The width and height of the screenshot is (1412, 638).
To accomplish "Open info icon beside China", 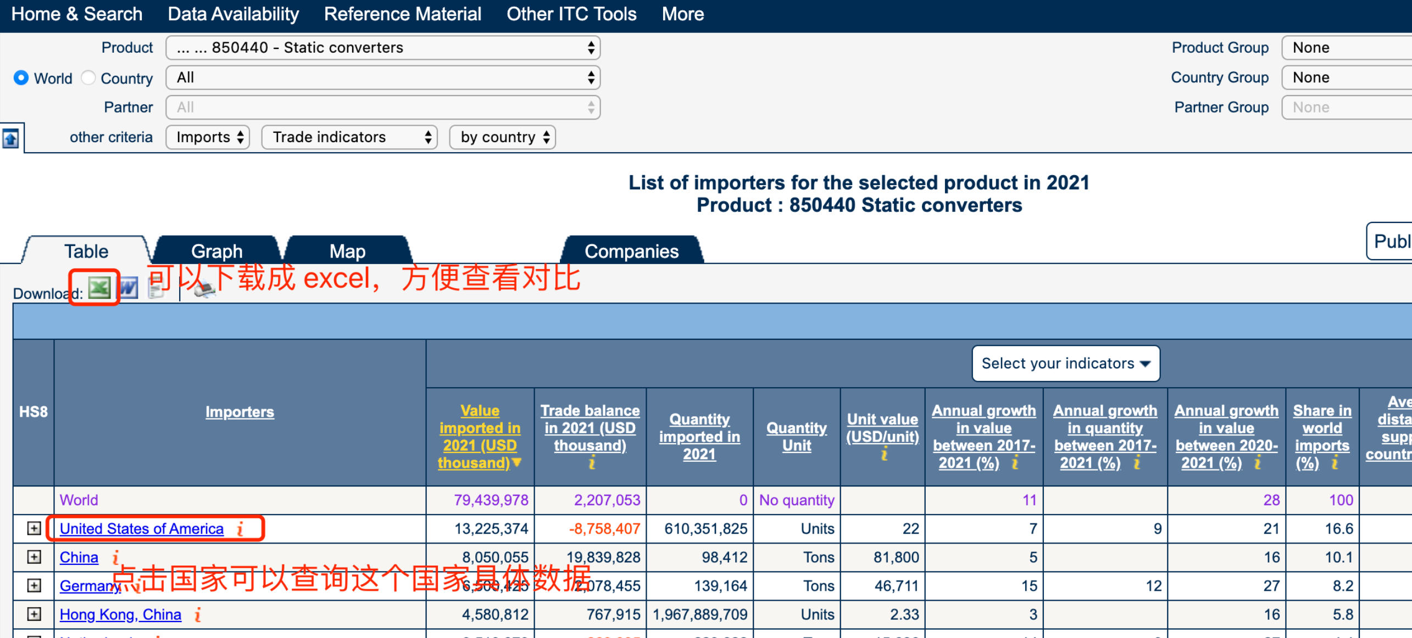I will (115, 557).
